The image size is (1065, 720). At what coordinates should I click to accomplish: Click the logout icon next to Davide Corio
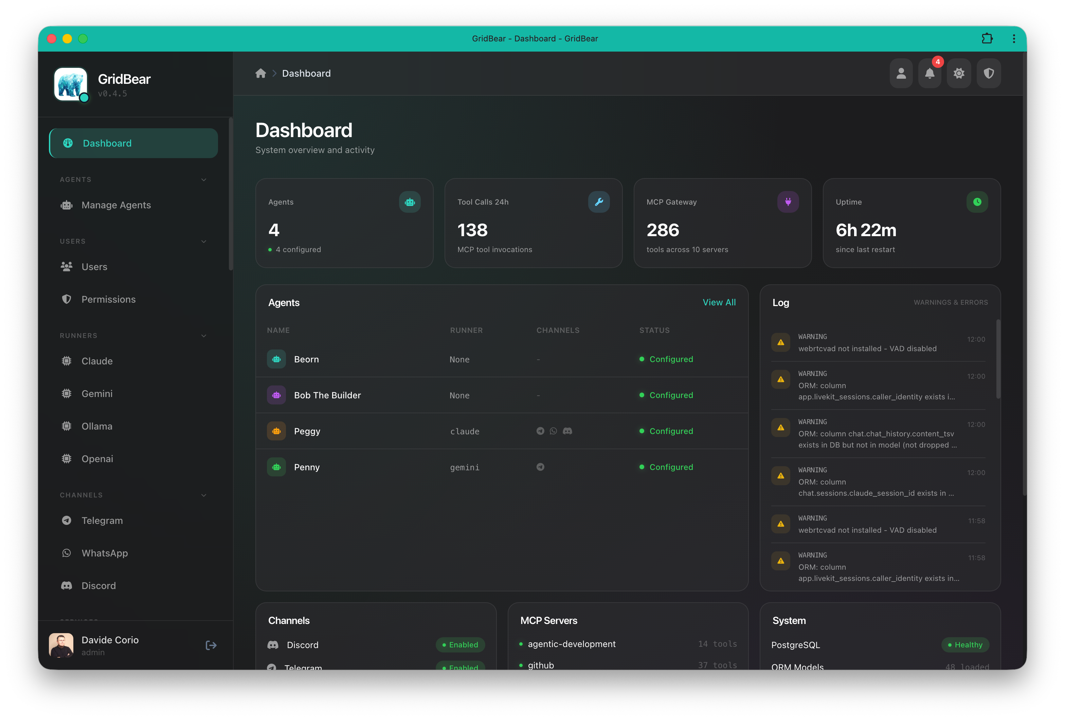coord(211,645)
